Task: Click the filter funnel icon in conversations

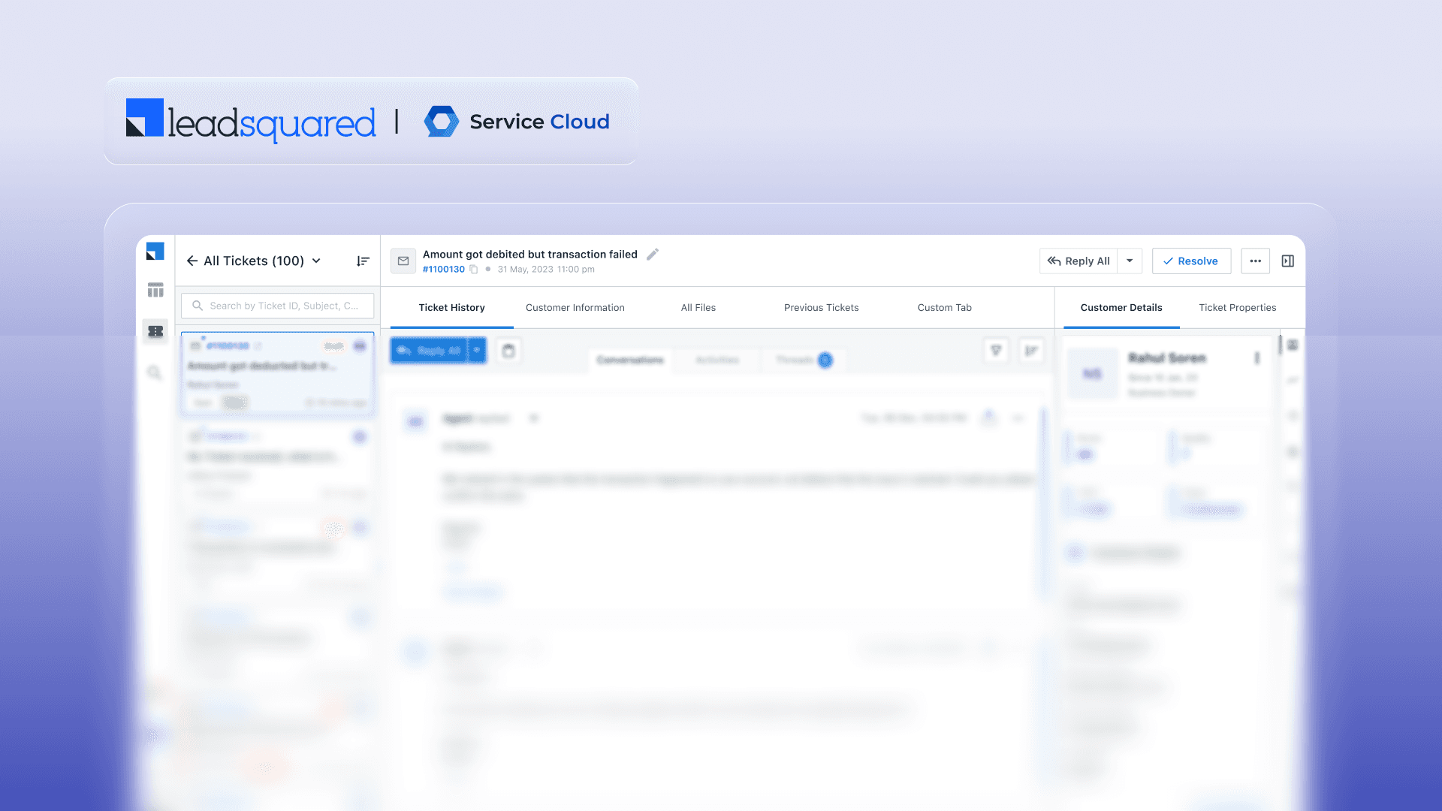Action: pyautogui.click(x=996, y=351)
